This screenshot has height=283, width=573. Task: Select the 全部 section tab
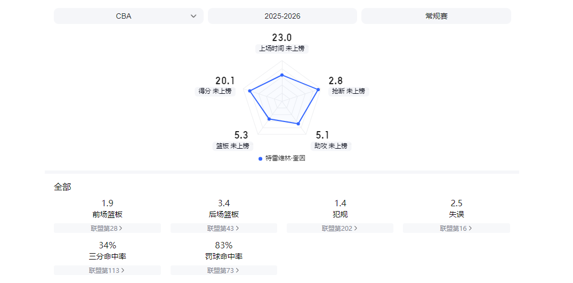click(x=62, y=187)
